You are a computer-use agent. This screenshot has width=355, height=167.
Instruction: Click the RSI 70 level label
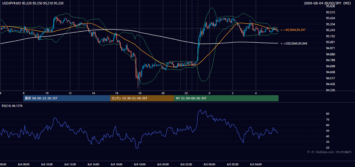(328, 119)
